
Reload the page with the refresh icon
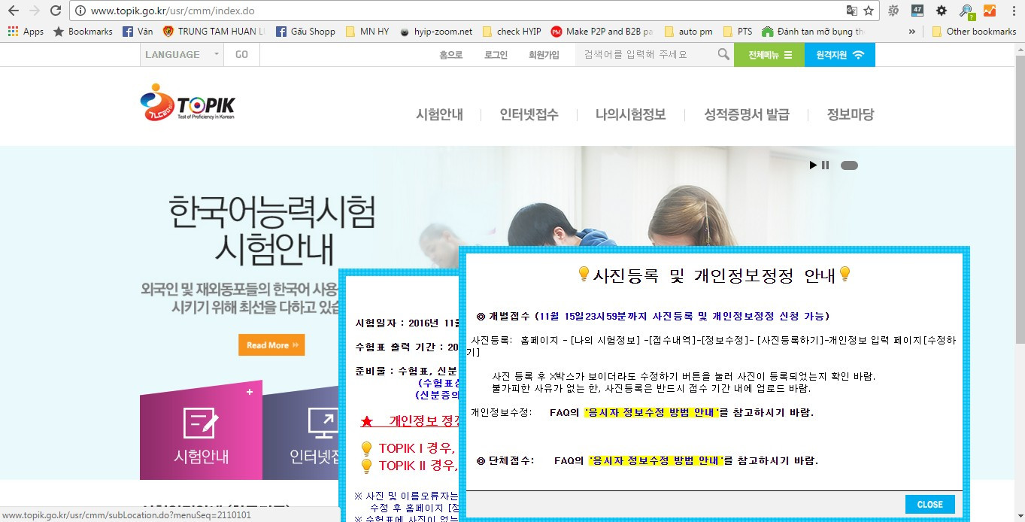[x=56, y=11]
